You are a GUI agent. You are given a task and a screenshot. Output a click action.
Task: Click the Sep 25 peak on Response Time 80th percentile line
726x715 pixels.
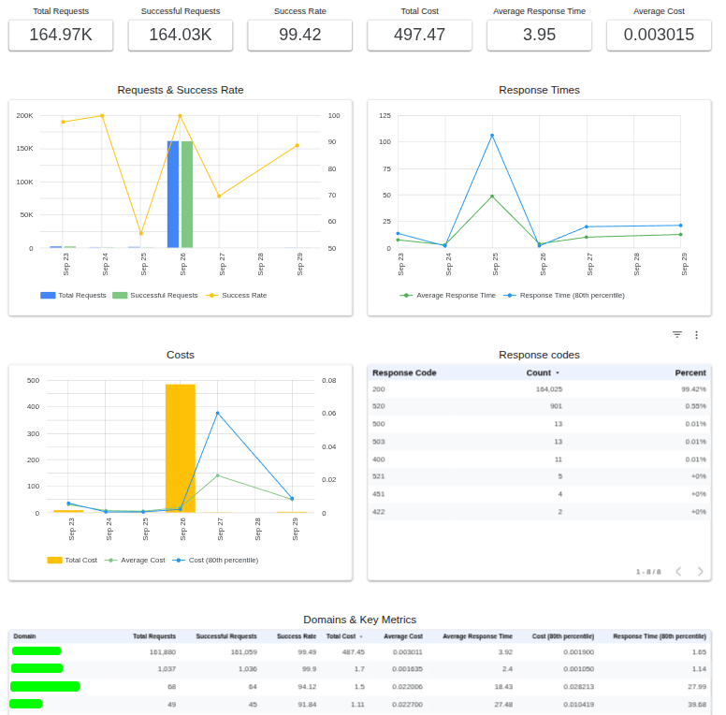[x=492, y=136]
